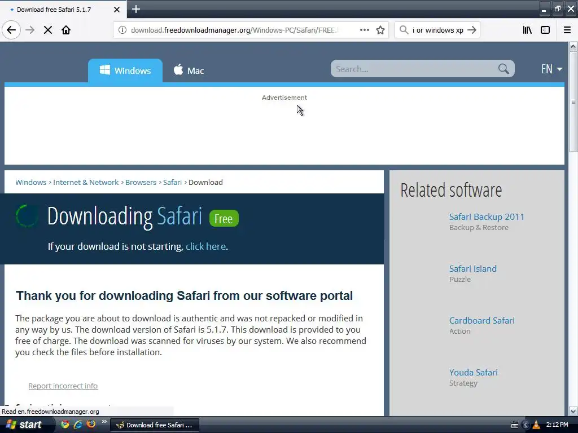Close the Download free Safari tab
The height and width of the screenshot is (433, 578).
pos(117,10)
